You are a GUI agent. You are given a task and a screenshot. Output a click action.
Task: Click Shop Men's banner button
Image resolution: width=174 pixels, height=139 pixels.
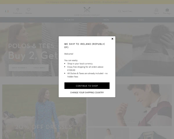39,68
